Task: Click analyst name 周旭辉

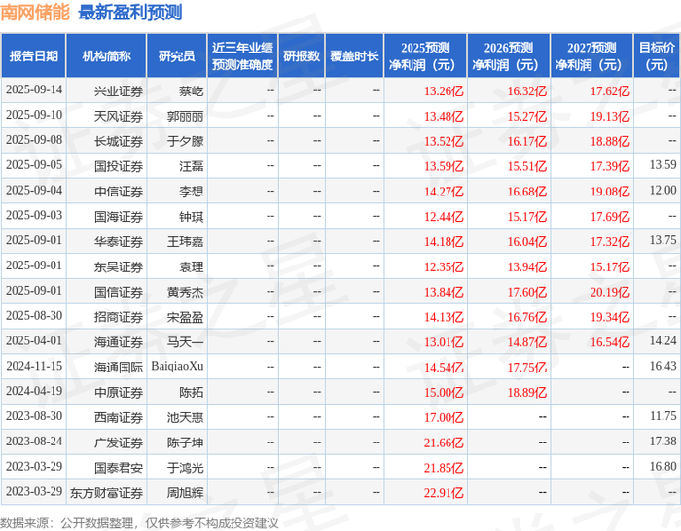Action: click(185, 494)
